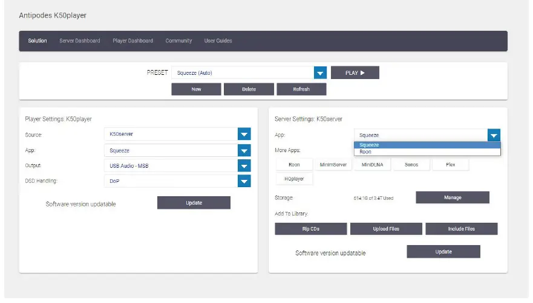This screenshot has height=303, width=533.
Task: Launch the MinimServer app
Action: click(333, 164)
